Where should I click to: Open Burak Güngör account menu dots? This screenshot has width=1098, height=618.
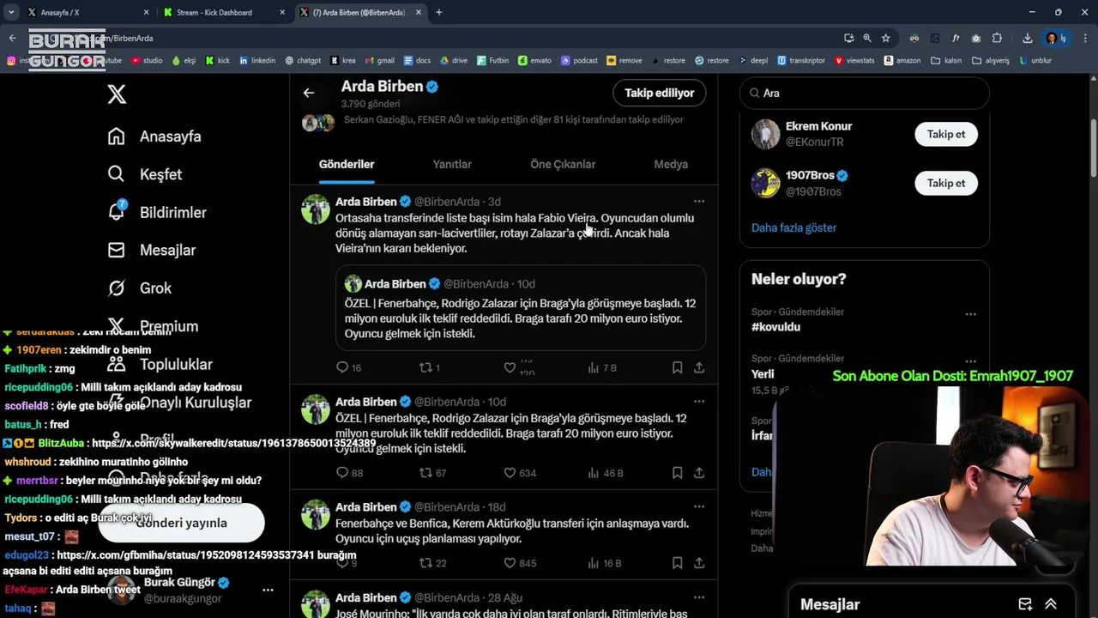pyautogui.click(x=268, y=590)
